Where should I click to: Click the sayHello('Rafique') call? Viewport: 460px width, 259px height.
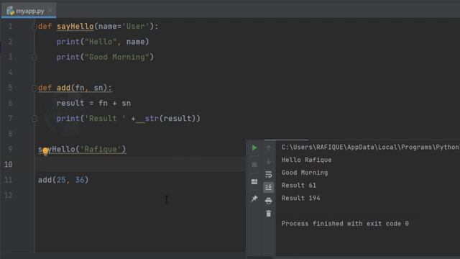pos(82,149)
